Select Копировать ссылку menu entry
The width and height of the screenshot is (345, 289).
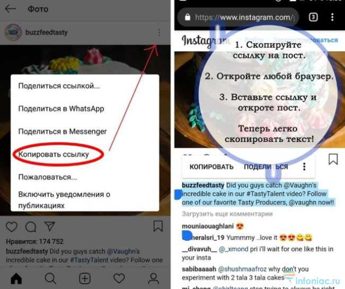pyautogui.click(x=54, y=154)
